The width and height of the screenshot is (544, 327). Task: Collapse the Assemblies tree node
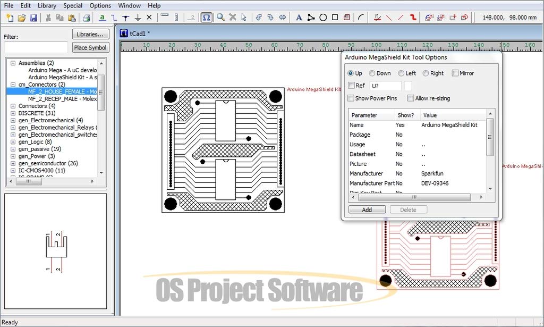[x=13, y=63]
